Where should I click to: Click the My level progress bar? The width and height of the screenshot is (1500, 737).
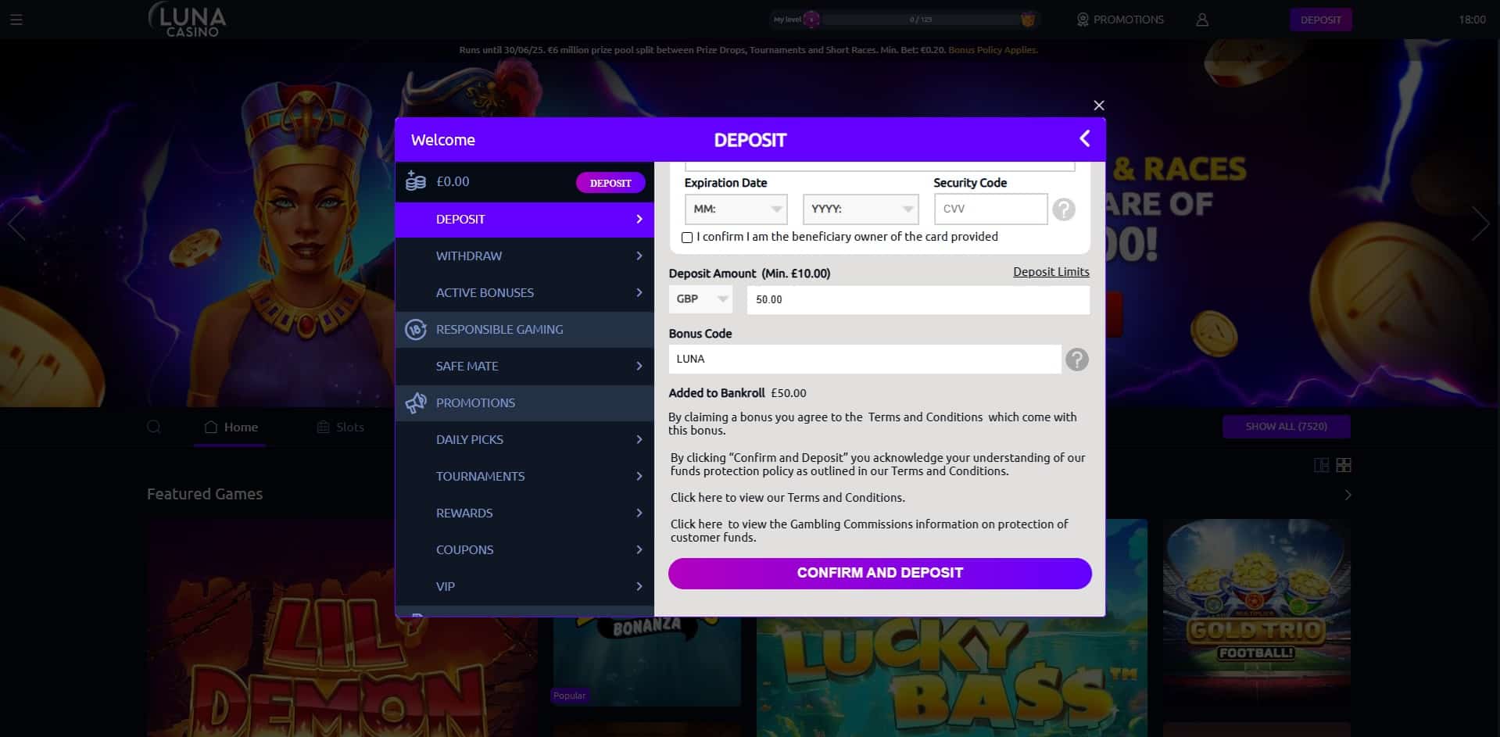coord(921,20)
